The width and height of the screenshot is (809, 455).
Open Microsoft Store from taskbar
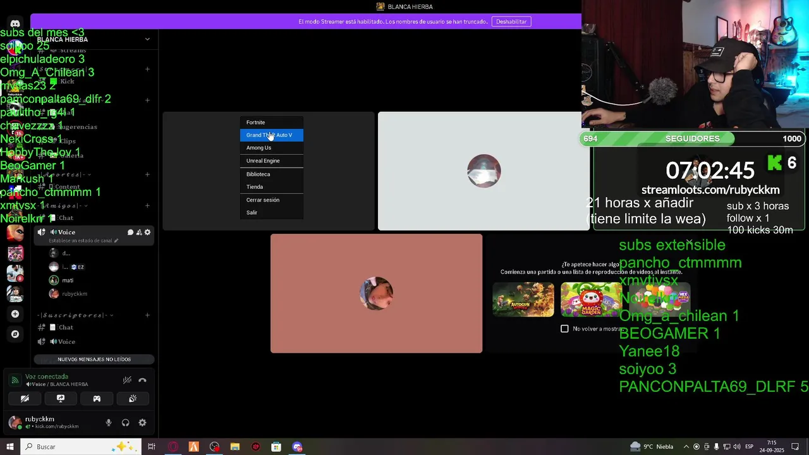click(x=276, y=447)
